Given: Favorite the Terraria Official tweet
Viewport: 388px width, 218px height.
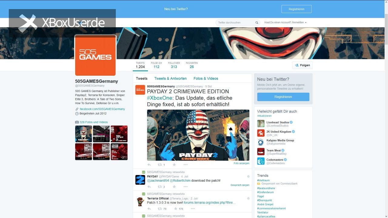Looking at the screenshot, I should coord(176,209).
